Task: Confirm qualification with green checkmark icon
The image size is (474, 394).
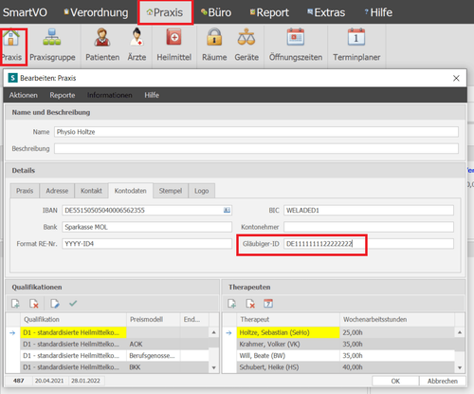Action: (x=73, y=304)
